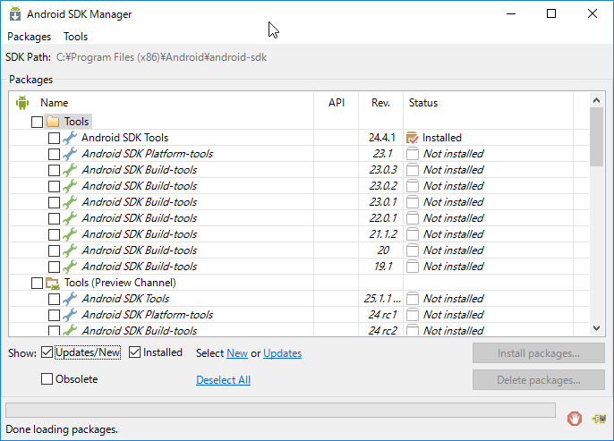Select the Tools group label

77,122
